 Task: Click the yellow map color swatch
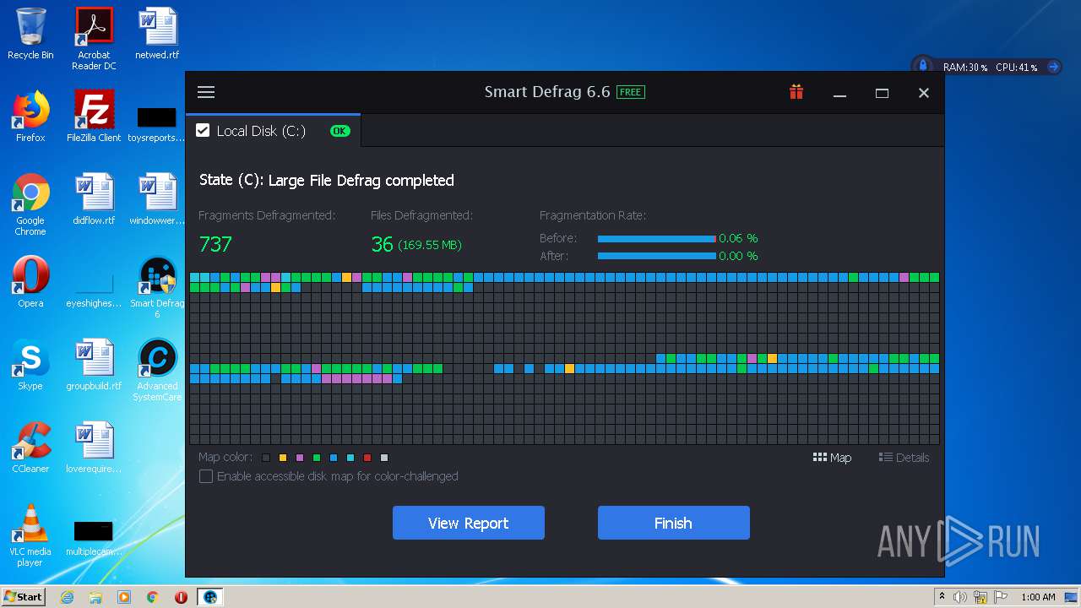pos(283,458)
